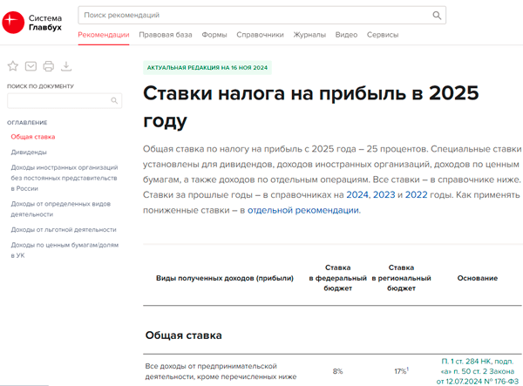Open the Журналы menu item

click(310, 35)
